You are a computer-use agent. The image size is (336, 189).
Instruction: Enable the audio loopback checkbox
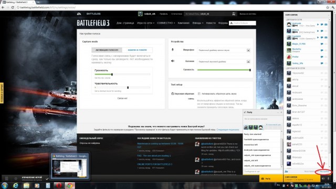pyautogui.click(x=199, y=93)
